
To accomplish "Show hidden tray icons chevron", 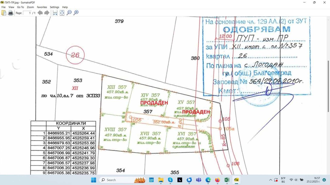I will click(x=271, y=180).
